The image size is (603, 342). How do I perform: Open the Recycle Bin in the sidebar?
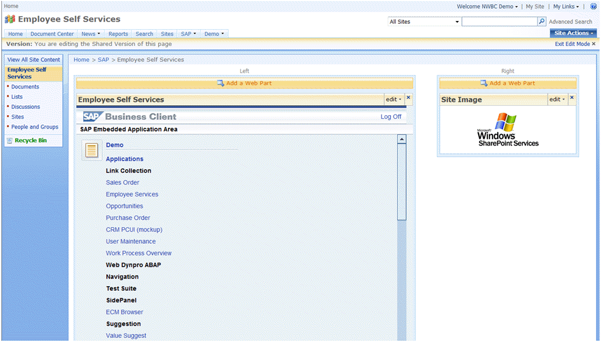click(x=32, y=140)
